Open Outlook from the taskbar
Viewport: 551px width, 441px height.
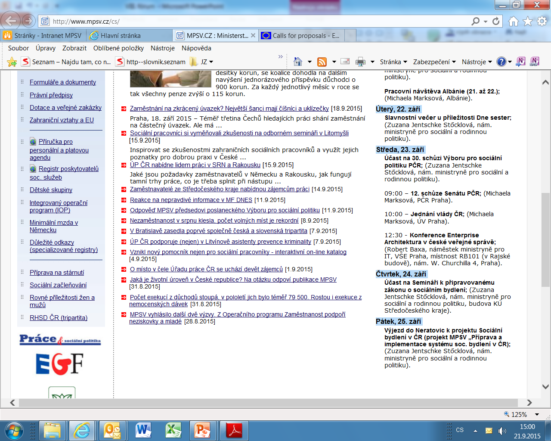[x=113, y=430]
